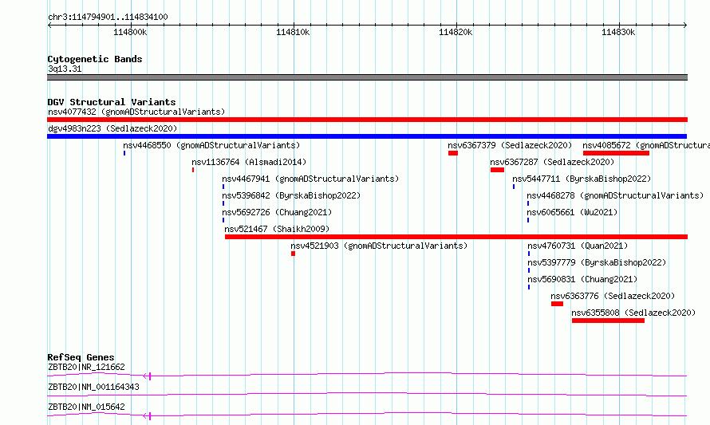Select the red bar under nsv4085672
The width and height of the screenshot is (710, 425).
pos(616,153)
